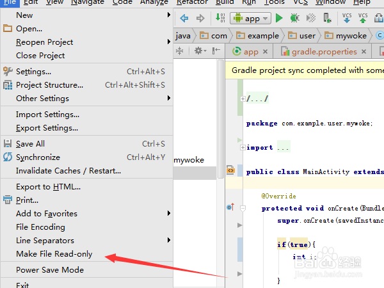This screenshot has width=384, height=288.
Task: Open the VCS menu
Action: click(301, 2)
